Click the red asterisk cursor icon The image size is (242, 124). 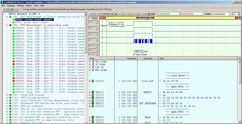tap(116, 14)
